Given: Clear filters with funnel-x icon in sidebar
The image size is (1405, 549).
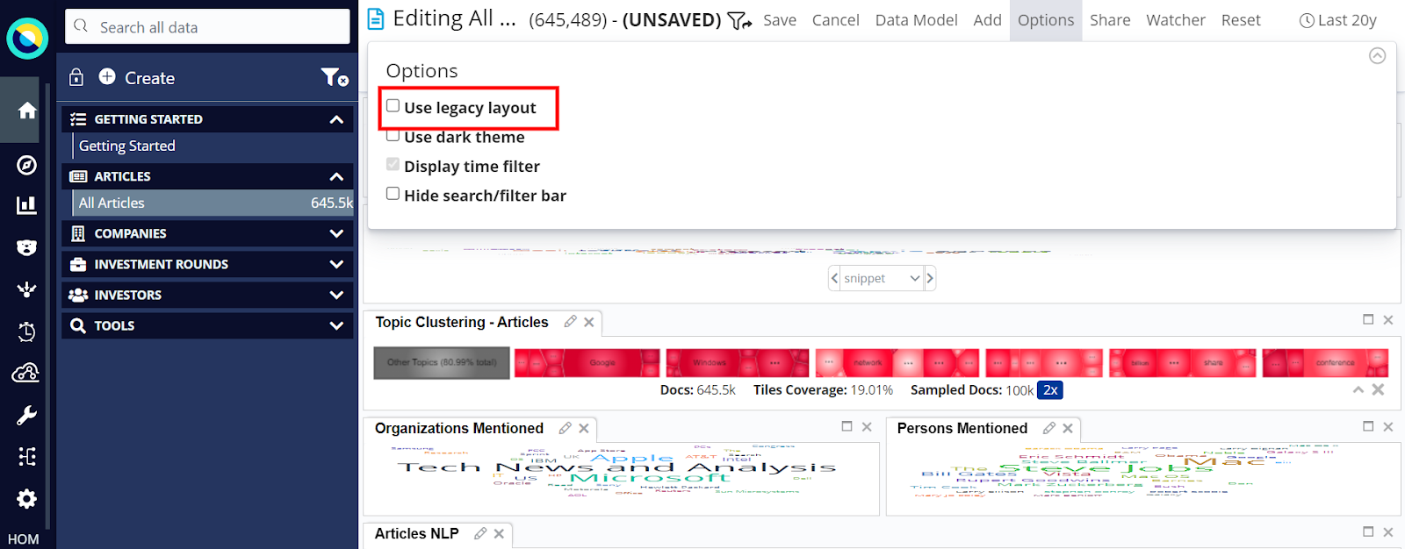Looking at the screenshot, I should point(335,77).
